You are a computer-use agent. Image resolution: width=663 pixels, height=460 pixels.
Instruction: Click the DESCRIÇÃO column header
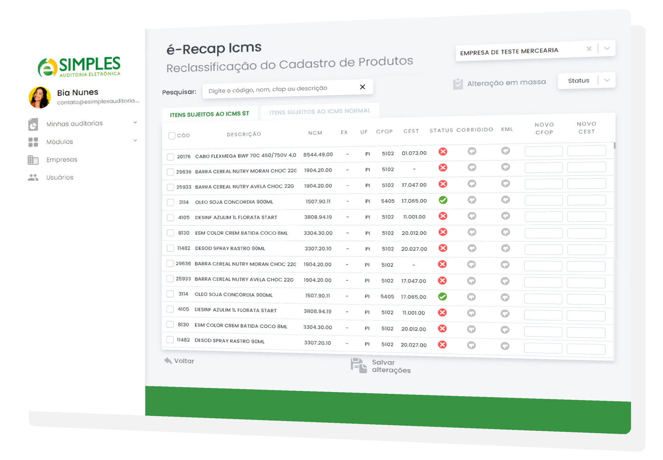click(244, 134)
